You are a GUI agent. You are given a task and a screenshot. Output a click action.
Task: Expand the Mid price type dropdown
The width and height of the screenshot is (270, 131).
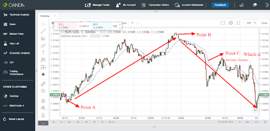(255, 23)
